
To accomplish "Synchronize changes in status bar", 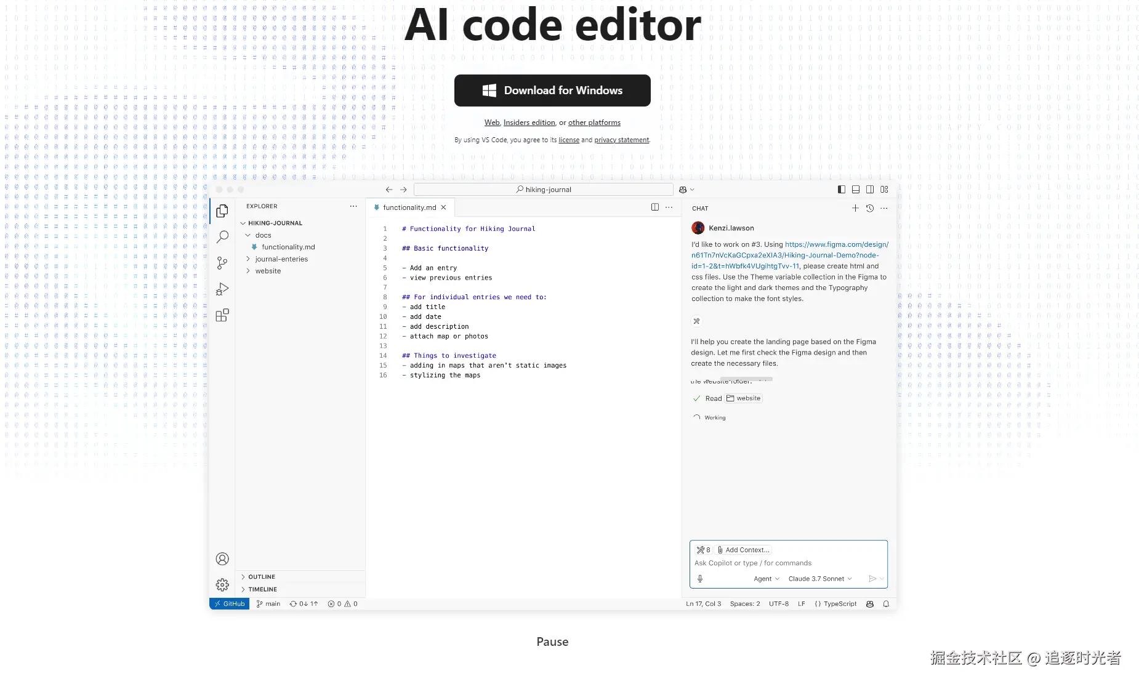I will 304,604.
